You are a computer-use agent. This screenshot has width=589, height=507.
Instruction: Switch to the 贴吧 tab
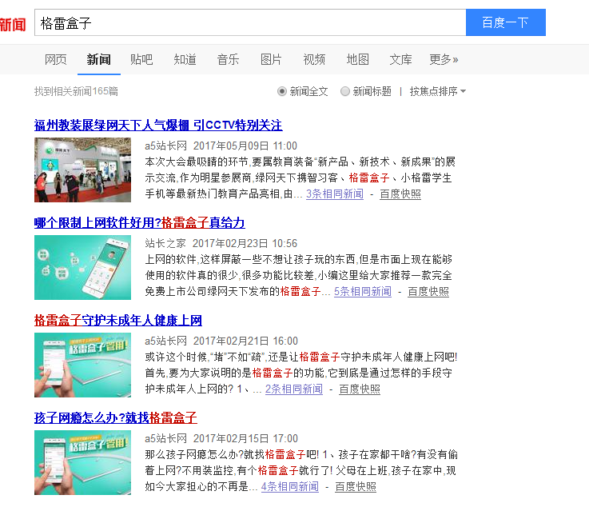tap(141, 59)
